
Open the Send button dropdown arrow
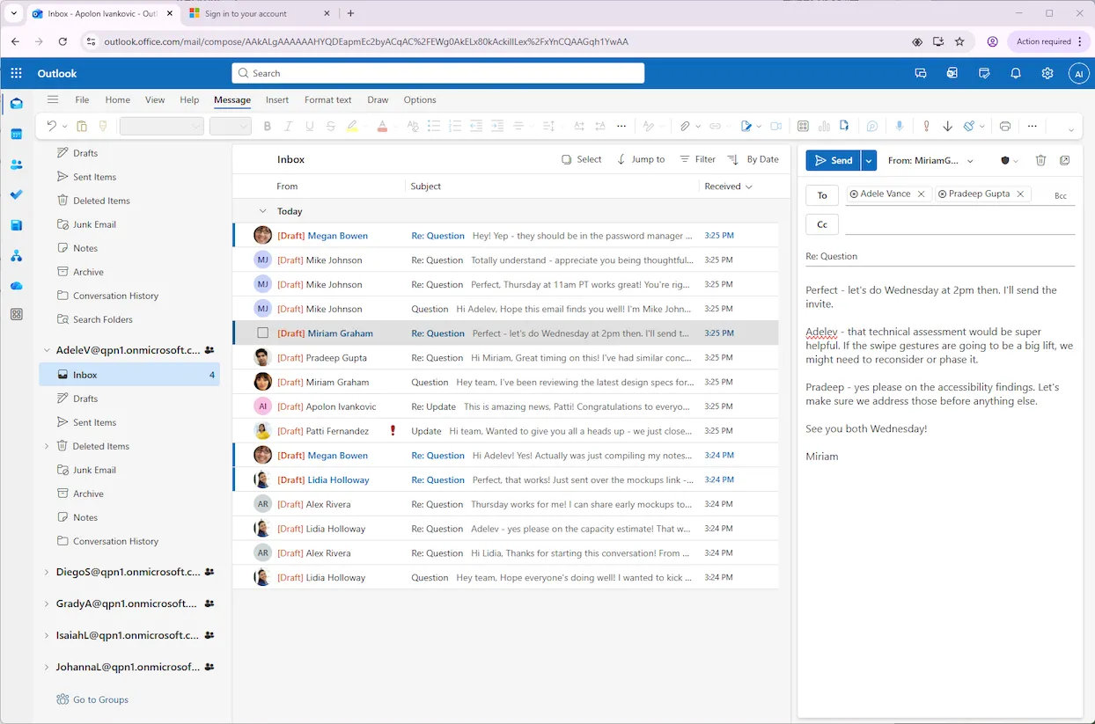[869, 160]
